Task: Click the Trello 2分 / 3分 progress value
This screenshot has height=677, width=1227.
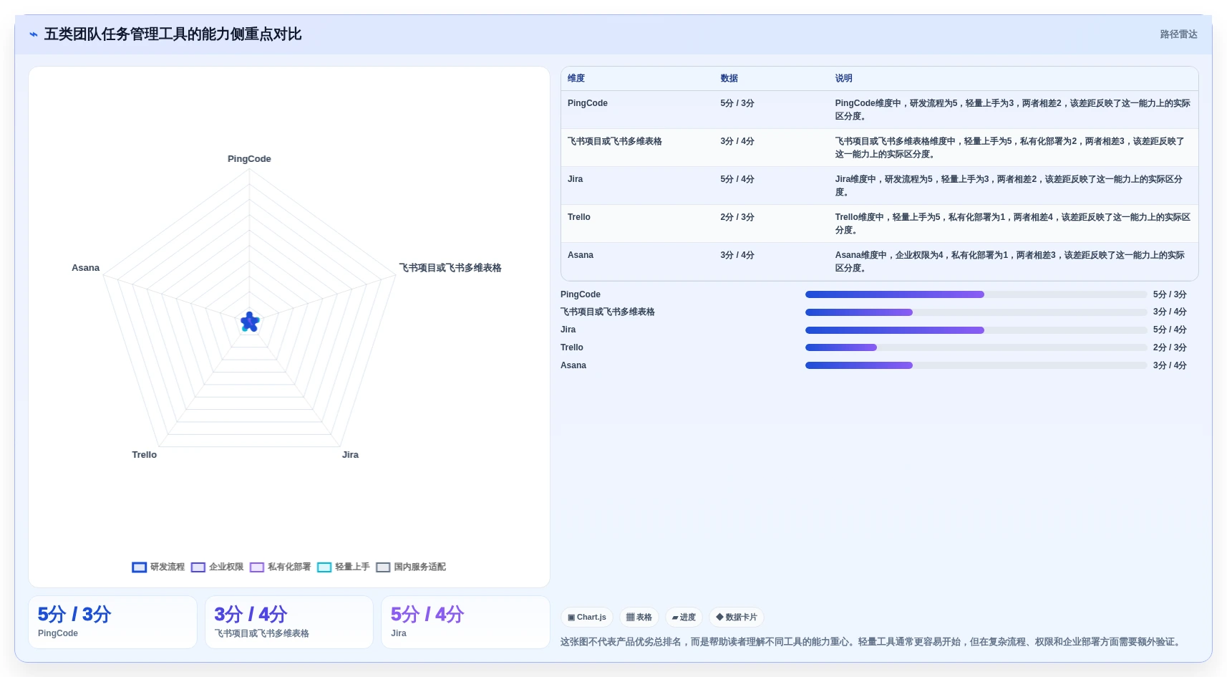Action: [1170, 347]
